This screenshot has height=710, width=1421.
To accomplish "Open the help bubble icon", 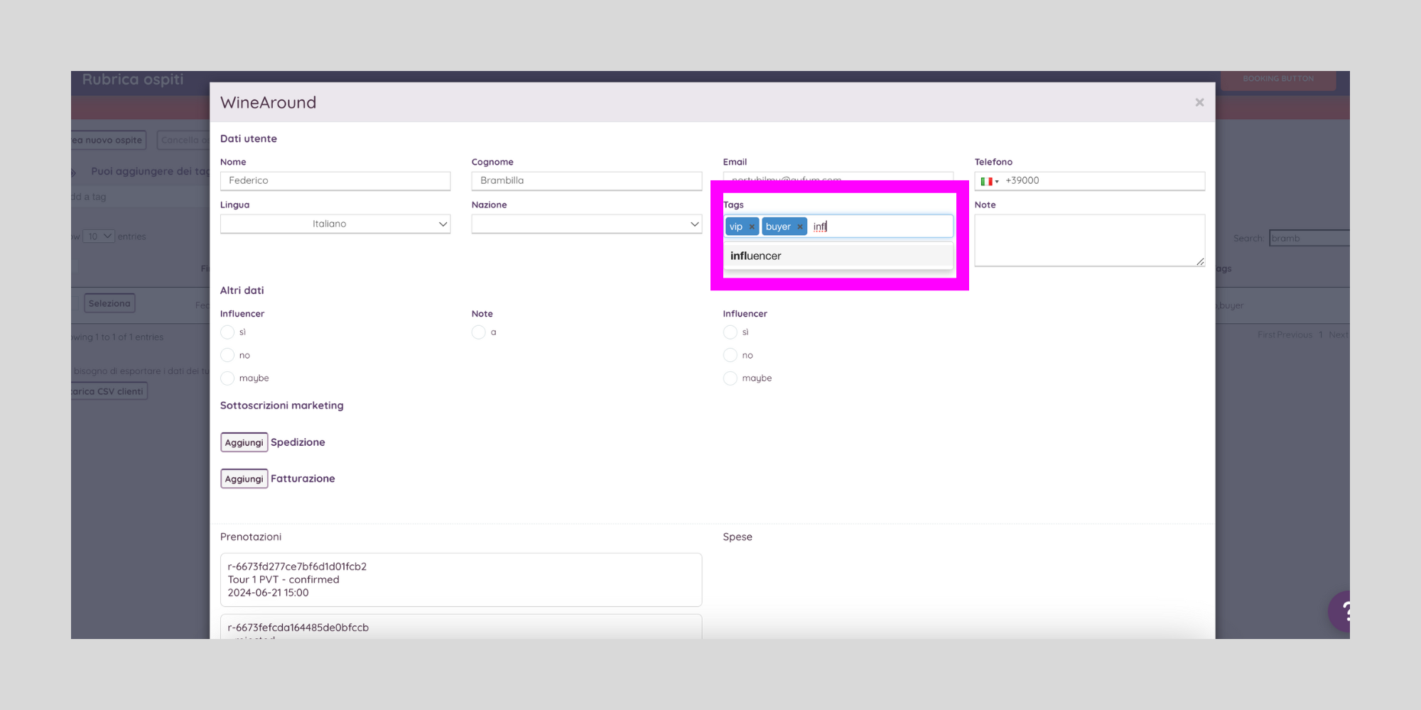I will pyautogui.click(x=1340, y=611).
